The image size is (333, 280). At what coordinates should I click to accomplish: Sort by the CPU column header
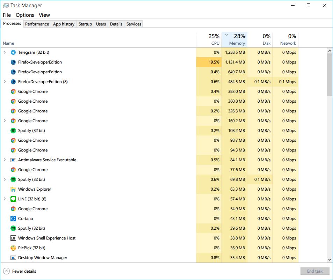click(x=209, y=40)
